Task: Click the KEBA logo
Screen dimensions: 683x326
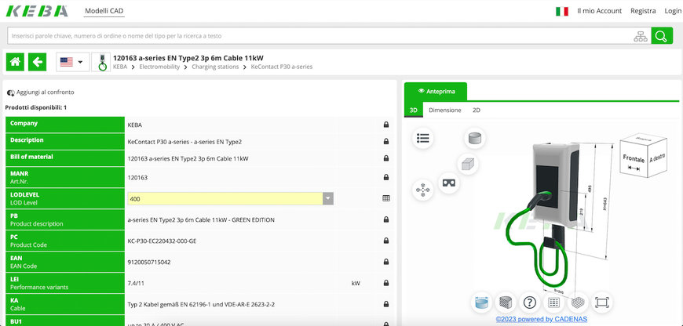Action: (x=37, y=11)
